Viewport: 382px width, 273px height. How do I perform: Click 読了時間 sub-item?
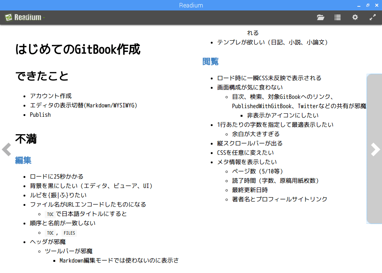(276, 181)
